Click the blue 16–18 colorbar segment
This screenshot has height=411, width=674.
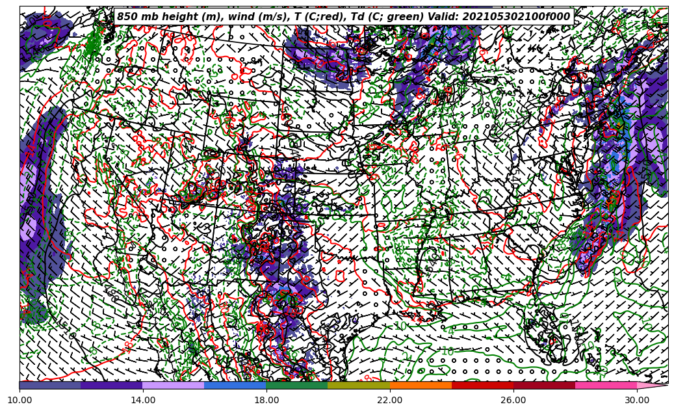[235, 385]
